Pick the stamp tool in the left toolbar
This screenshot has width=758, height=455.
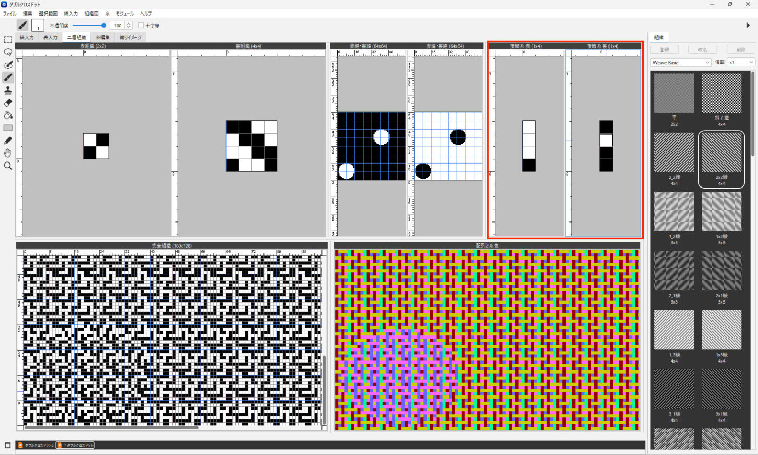8,90
